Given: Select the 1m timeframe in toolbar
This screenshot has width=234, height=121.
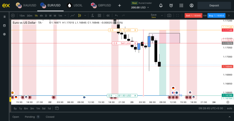Looking at the screenshot, I should [x=60, y=16].
